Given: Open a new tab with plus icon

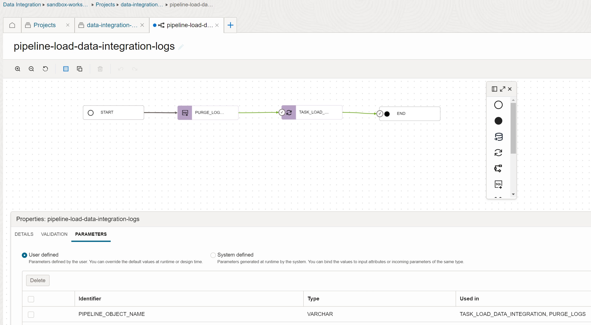Looking at the screenshot, I should click(230, 25).
